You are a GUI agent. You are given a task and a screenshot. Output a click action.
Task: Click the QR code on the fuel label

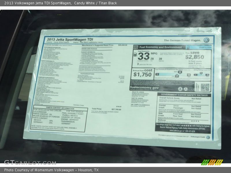coord(205,87)
